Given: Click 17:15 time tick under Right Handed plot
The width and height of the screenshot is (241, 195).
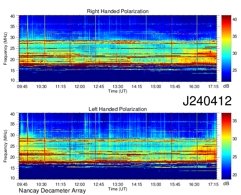Looking at the screenshot, I should [213, 87].
